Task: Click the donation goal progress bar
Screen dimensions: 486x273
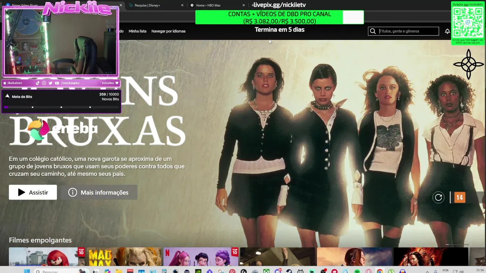Action: coord(279,17)
